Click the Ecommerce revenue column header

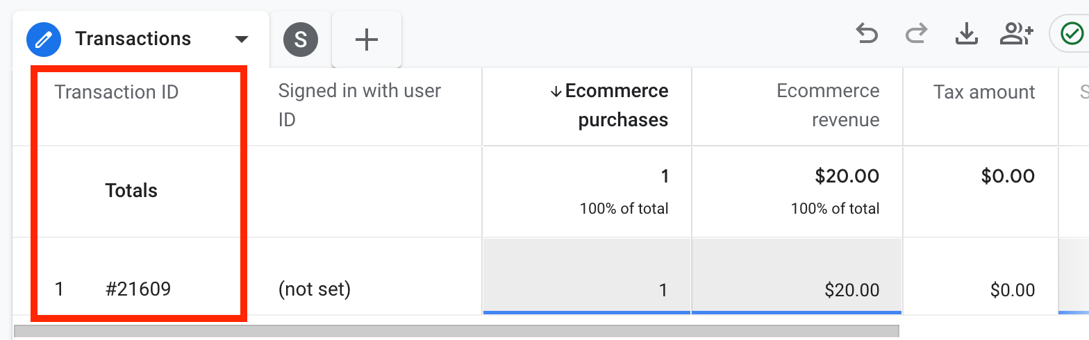tap(828, 105)
